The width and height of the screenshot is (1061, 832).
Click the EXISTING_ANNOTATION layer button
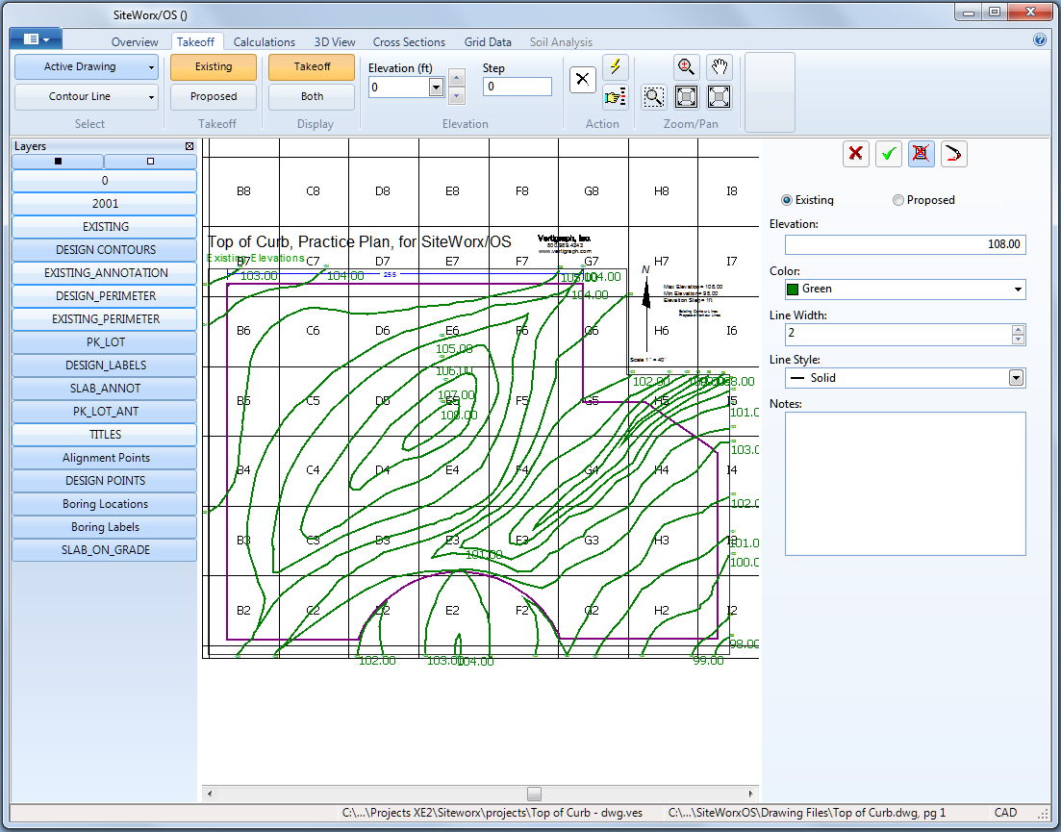click(105, 272)
